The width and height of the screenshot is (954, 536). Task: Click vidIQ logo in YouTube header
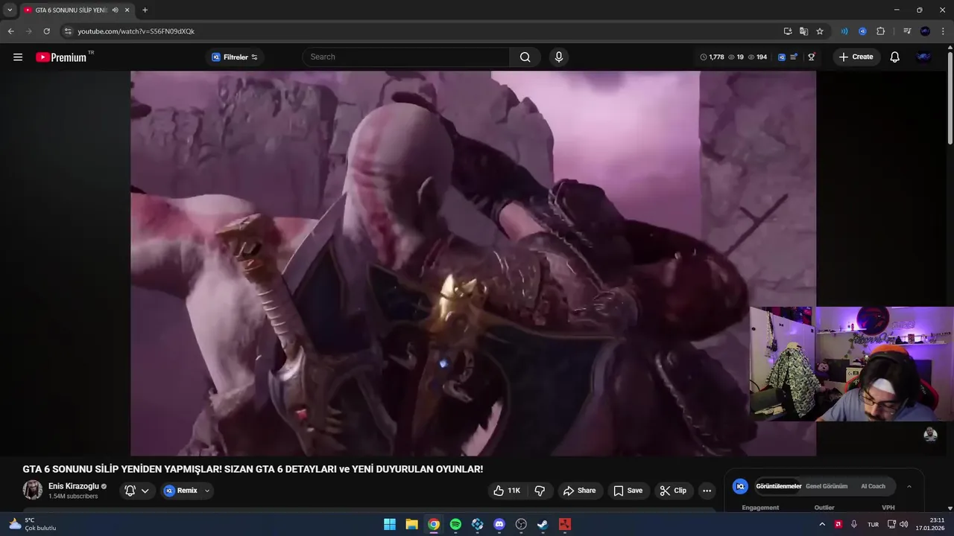click(782, 57)
